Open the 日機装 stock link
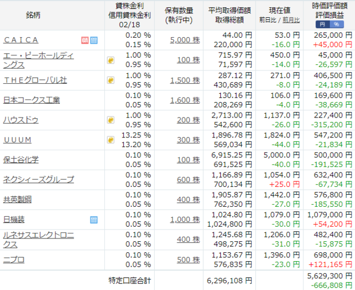Image resolution: width=355 pixels, height=290 pixels. (x=14, y=220)
